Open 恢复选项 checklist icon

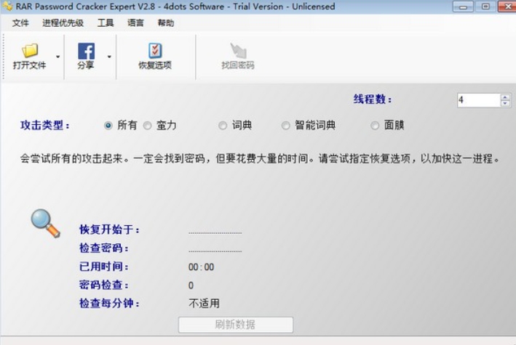pos(155,51)
